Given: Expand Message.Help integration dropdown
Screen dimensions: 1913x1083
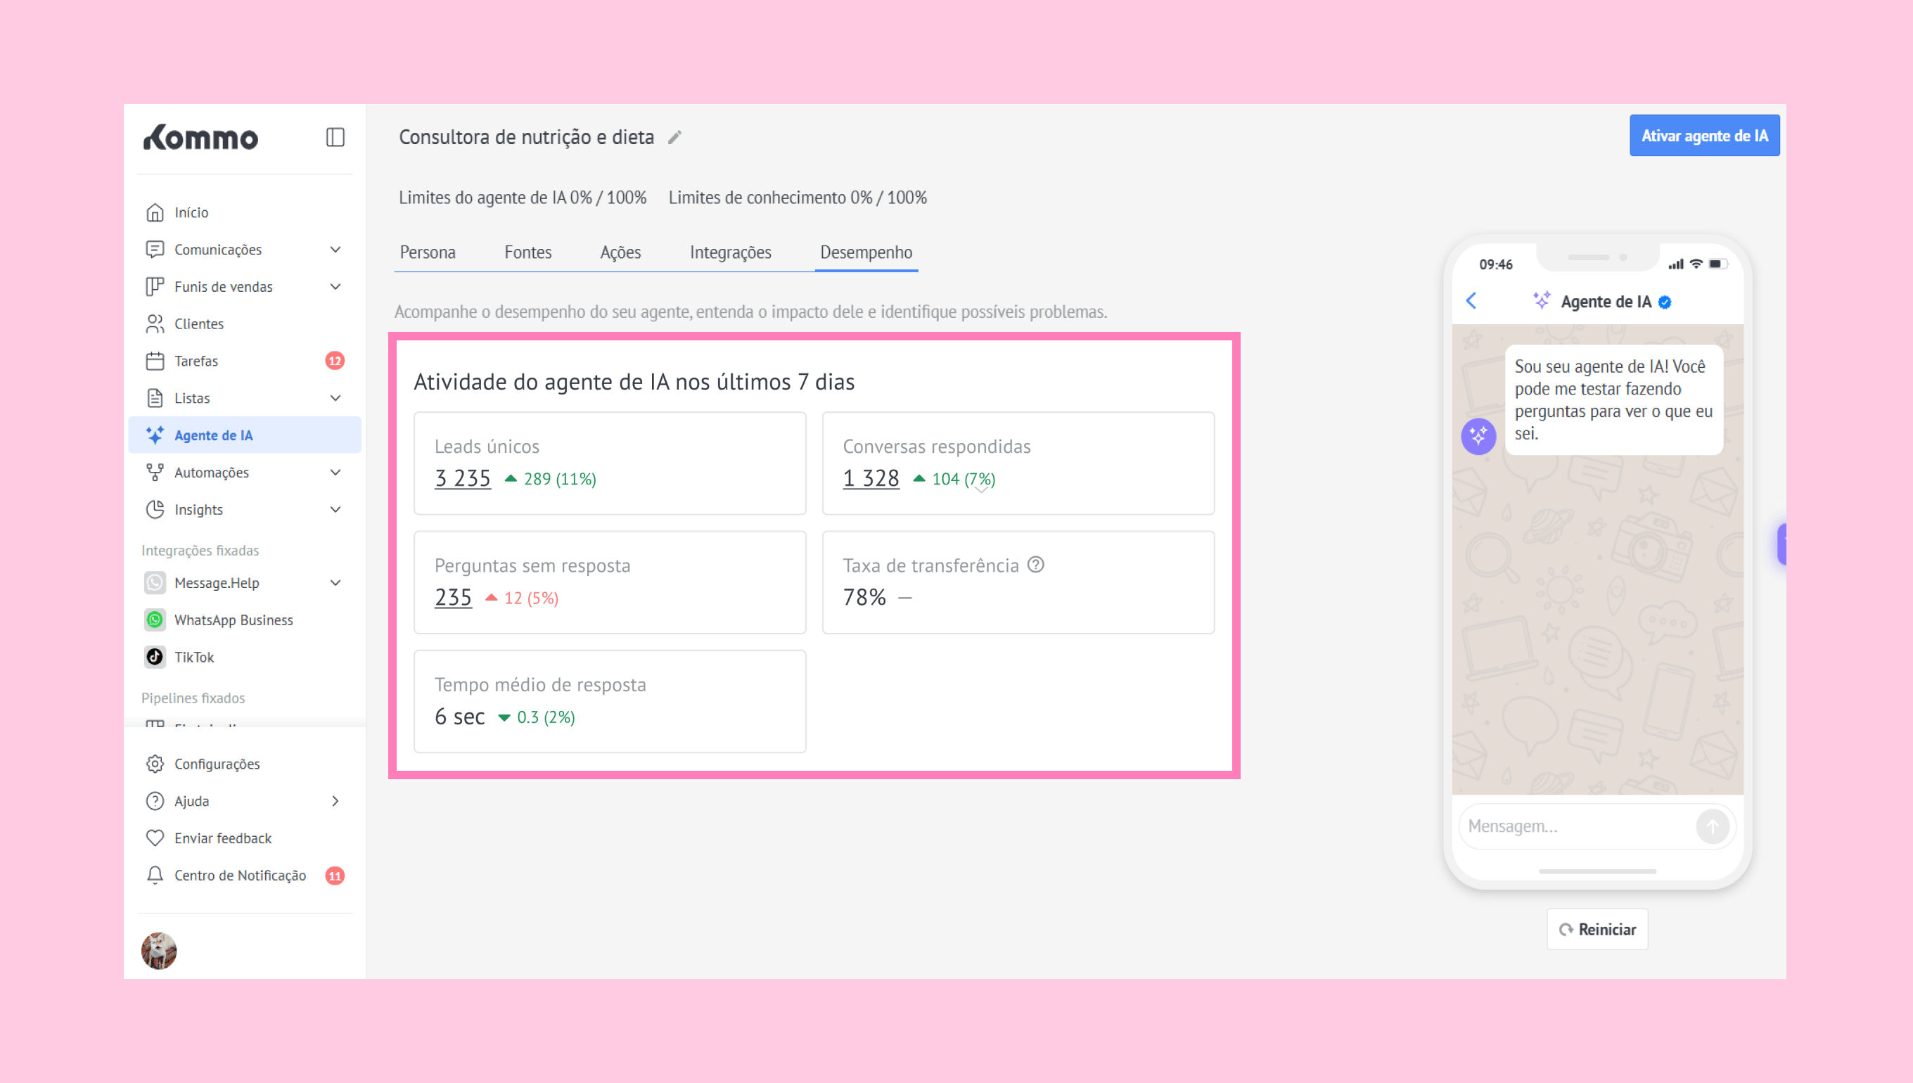Looking at the screenshot, I should [335, 582].
